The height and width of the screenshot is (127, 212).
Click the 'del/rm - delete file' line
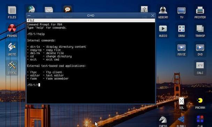coord(45,53)
